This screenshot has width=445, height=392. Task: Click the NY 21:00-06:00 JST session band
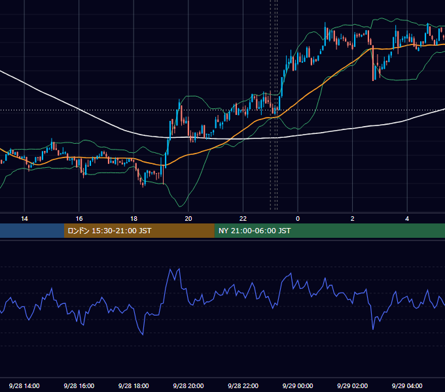(x=329, y=231)
